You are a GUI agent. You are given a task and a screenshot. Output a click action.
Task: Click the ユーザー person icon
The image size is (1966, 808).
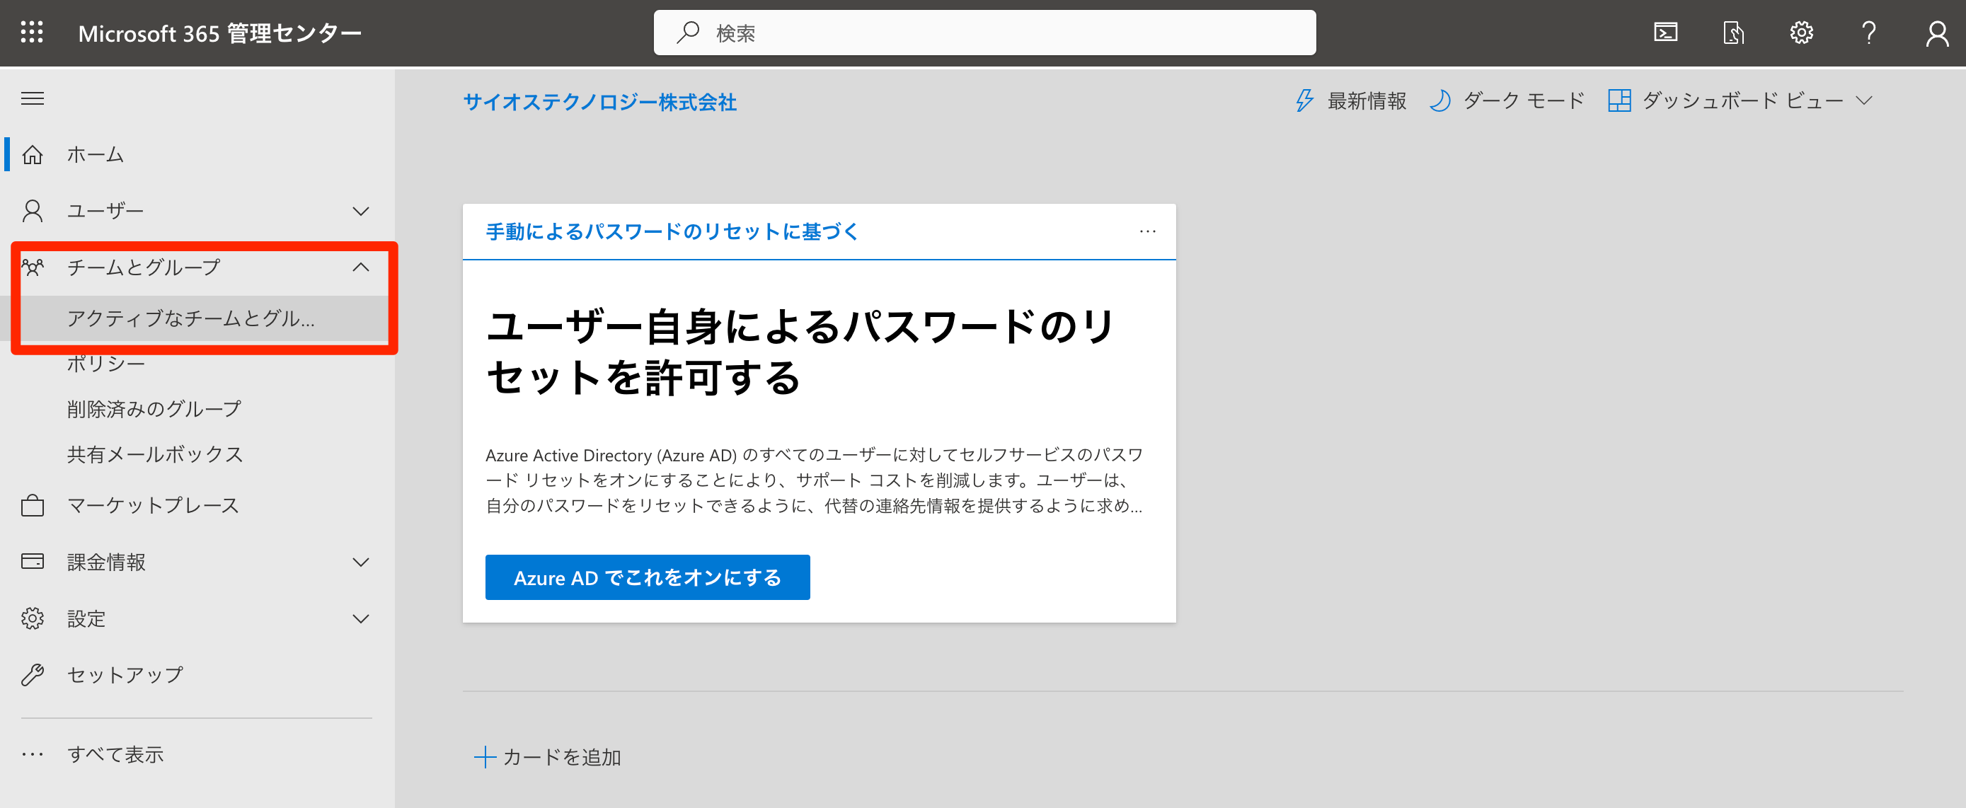32,211
